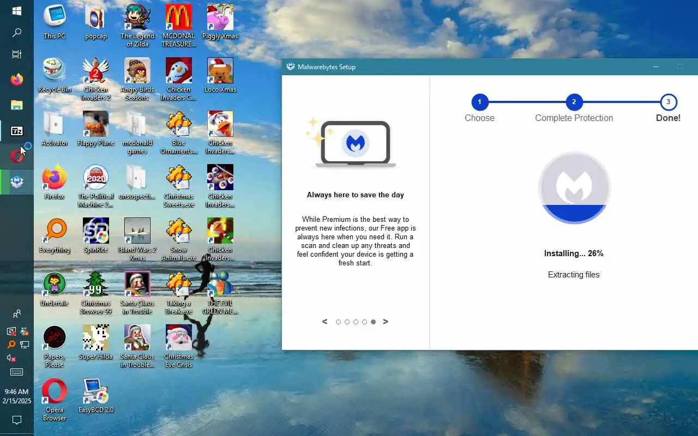
Task: Select the fourth carousel dot
Action: 364,322
